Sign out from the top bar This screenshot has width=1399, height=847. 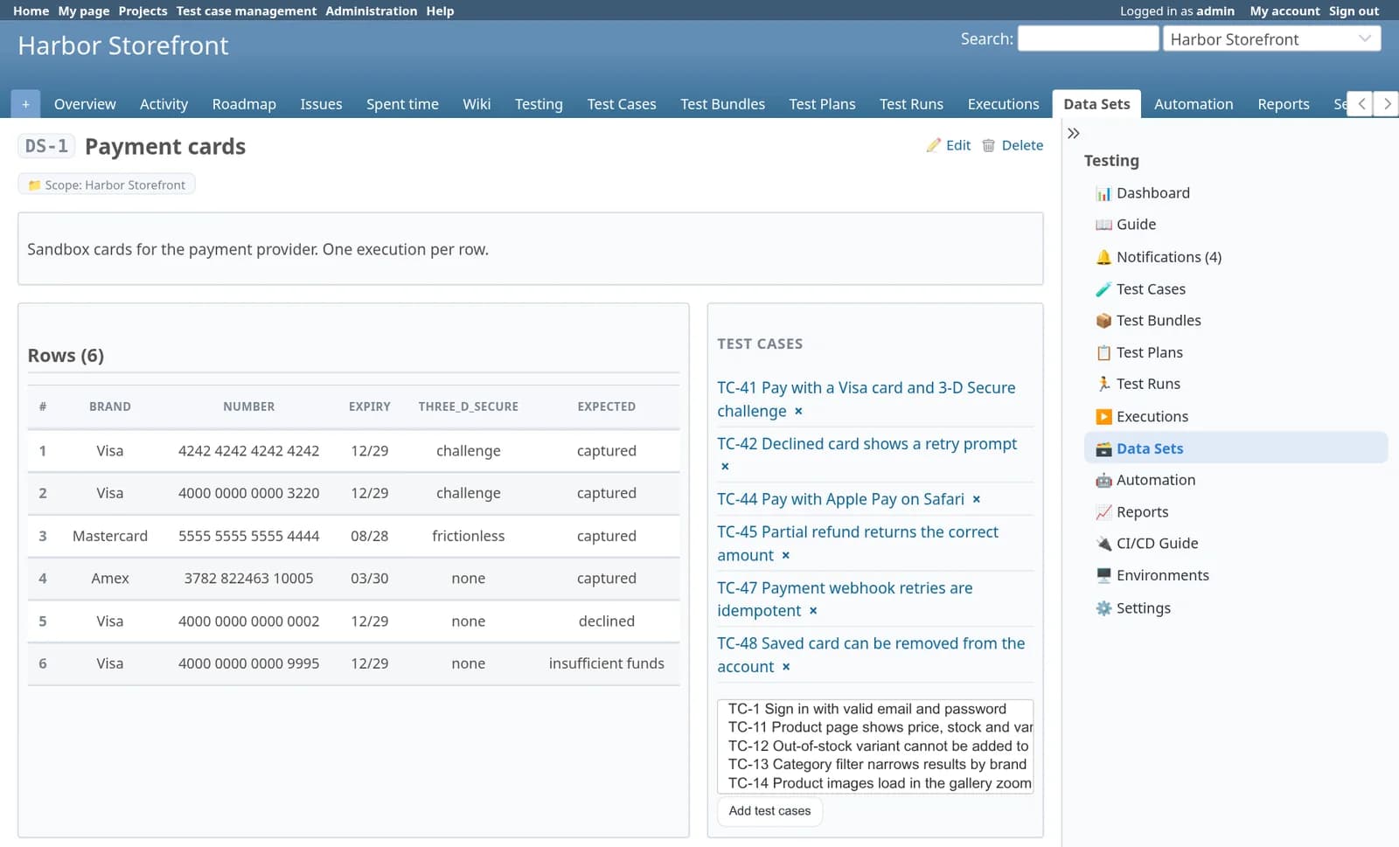click(1354, 10)
